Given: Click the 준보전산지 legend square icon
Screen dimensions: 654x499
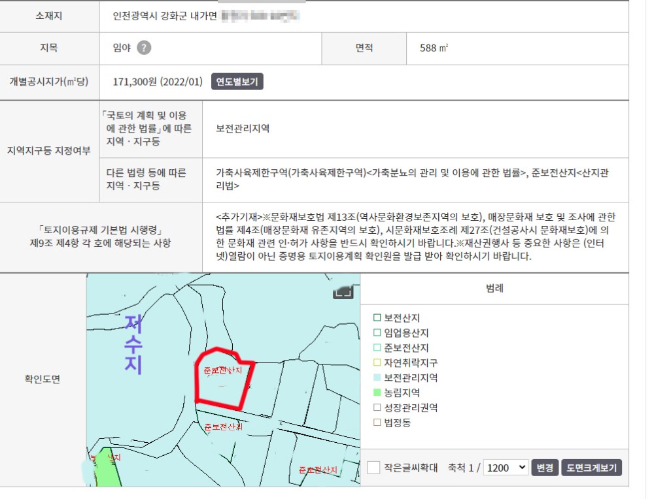Looking at the screenshot, I should pyautogui.click(x=377, y=348).
